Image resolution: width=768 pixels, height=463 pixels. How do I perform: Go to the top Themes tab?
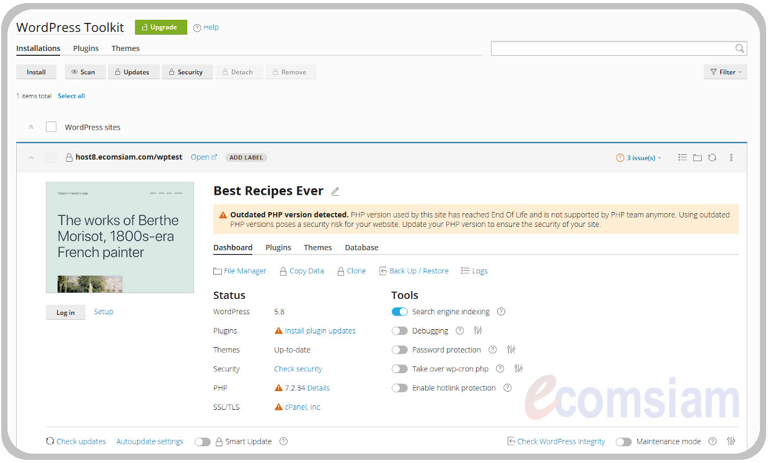coord(125,48)
